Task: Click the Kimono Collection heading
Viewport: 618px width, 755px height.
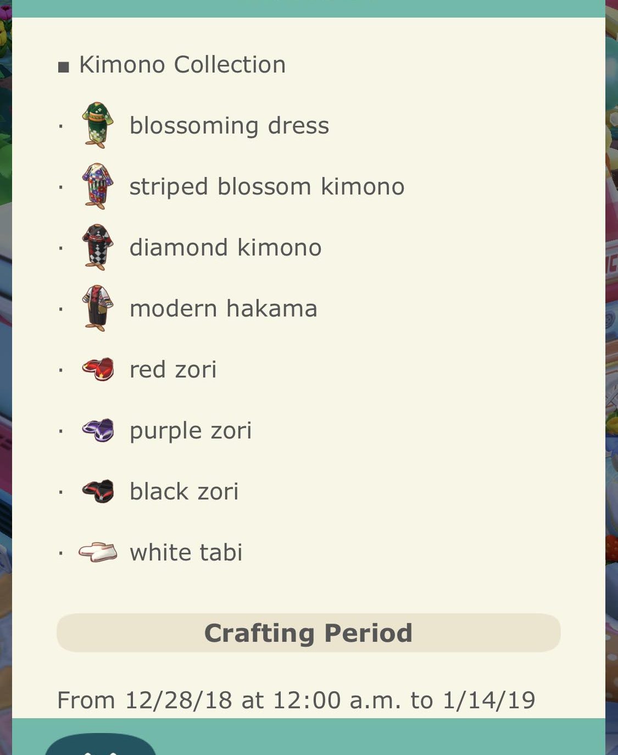Action: [182, 65]
